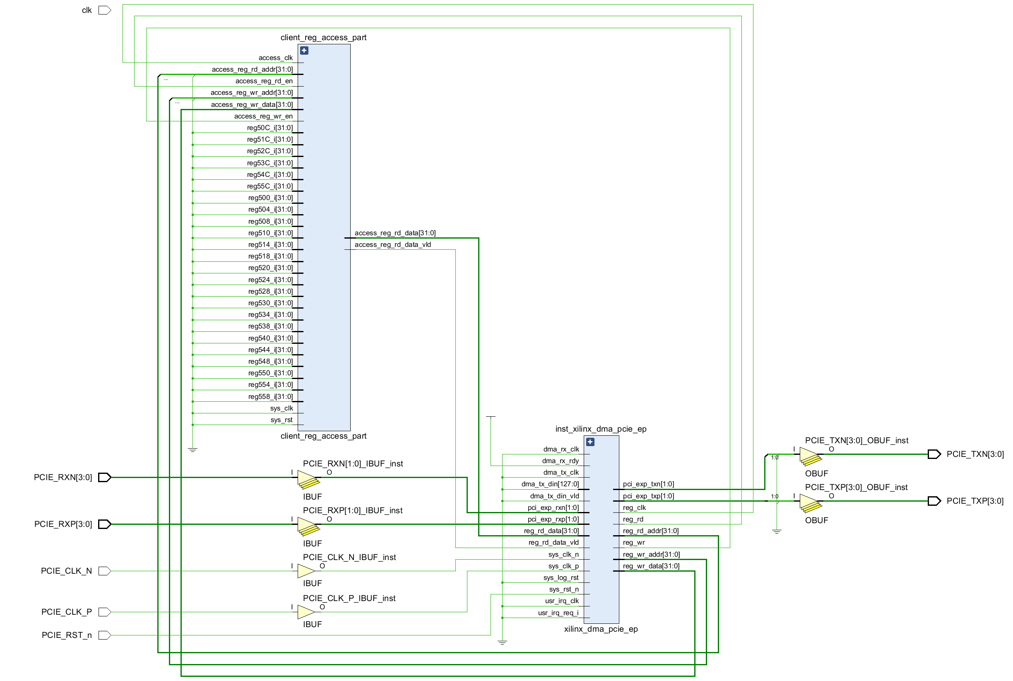Screen dimensions: 1013x681
Task: Click the PCIE_CLK_N_IBUF_inst buffer triangle
Action: (x=306, y=571)
